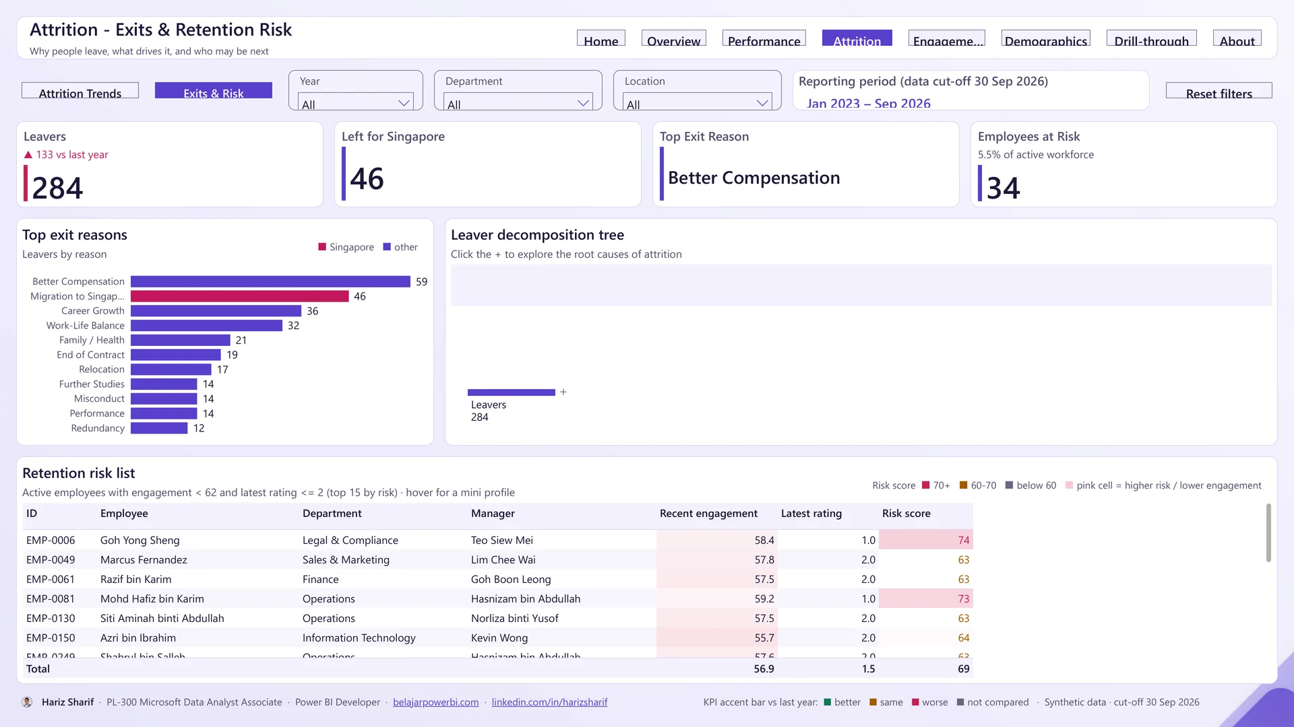Click the Leavers bar in decomposition tree
The height and width of the screenshot is (727, 1294).
coord(512,392)
